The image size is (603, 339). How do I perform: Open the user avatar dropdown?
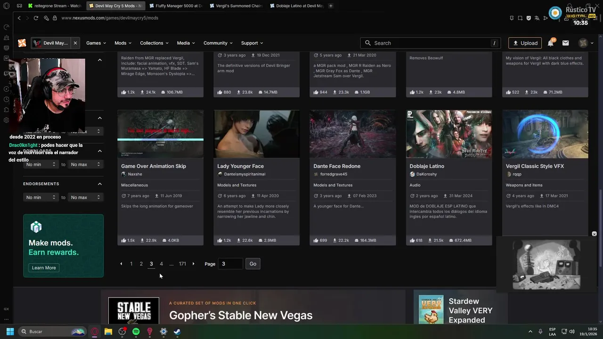pos(586,43)
